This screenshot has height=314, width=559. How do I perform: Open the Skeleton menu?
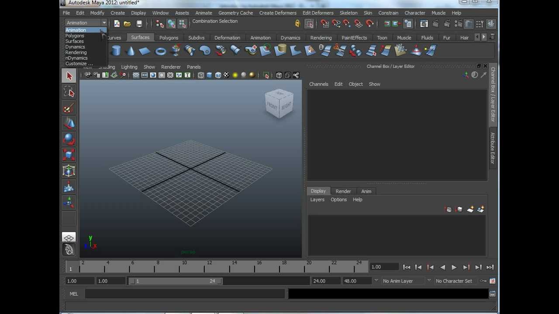coord(349,13)
